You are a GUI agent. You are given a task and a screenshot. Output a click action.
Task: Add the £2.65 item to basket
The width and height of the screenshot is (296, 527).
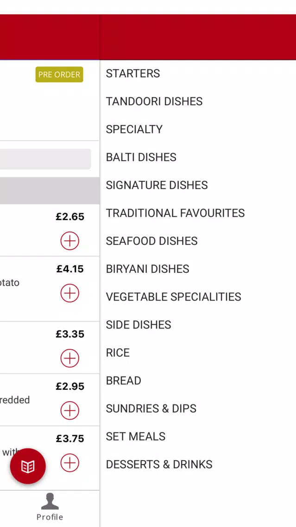coord(70,241)
